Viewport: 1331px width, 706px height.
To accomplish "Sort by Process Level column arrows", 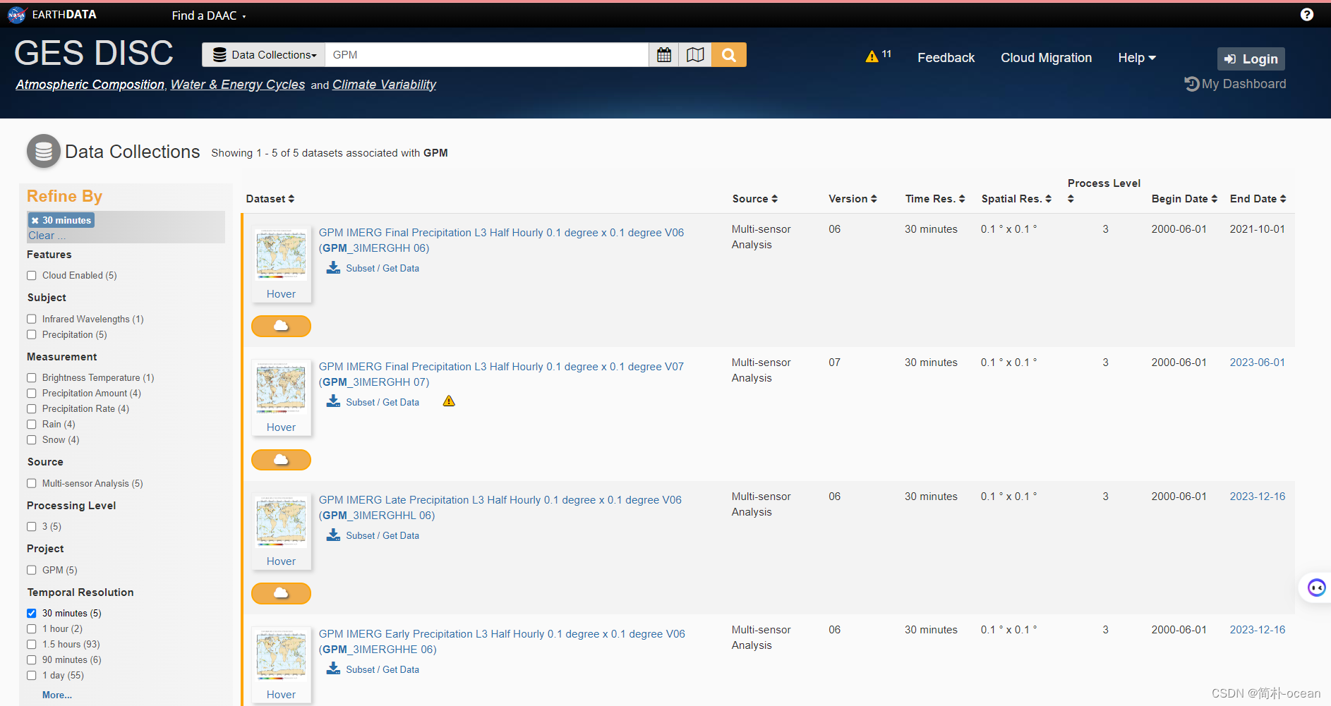I will coord(1071,199).
